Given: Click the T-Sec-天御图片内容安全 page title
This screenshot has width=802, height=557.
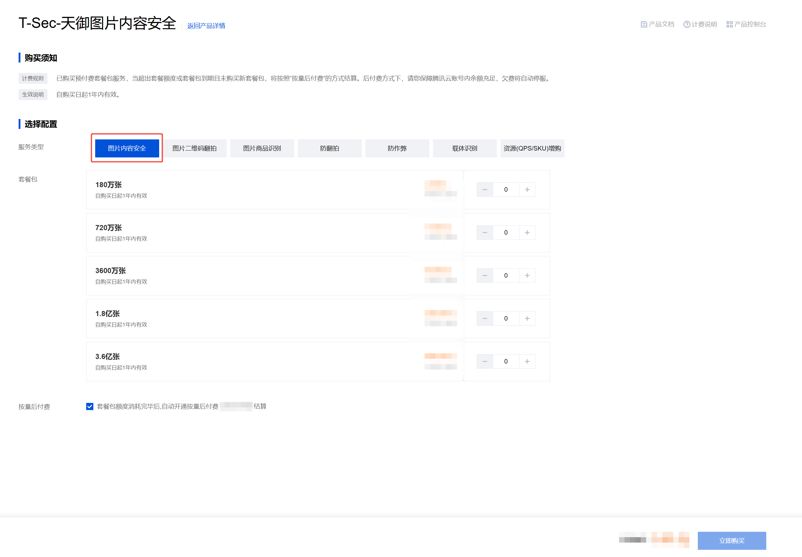Looking at the screenshot, I should pos(97,23).
